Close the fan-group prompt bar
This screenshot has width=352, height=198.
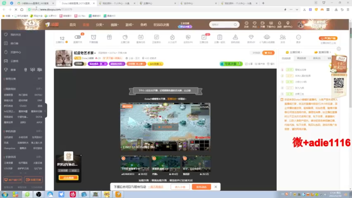coord(216,187)
